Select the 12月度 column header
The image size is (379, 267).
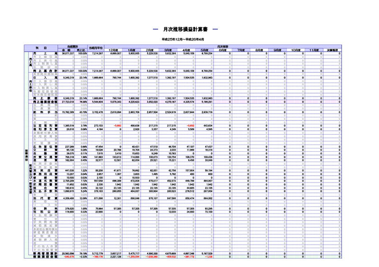pyautogui.click(x=113, y=50)
